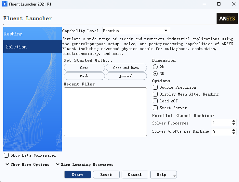The width and height of the screenshot is (239, 182).
Task: Click the Reset button
Action: click(106, 175)
